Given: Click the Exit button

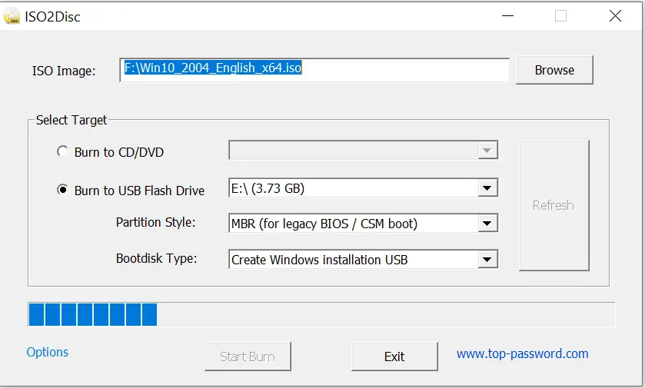Looking at the screenshot, I should 394,356.
